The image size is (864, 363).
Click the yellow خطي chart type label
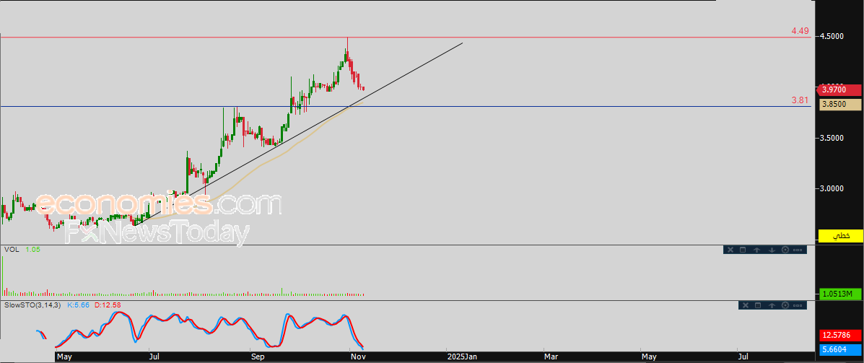click(840, 236)
